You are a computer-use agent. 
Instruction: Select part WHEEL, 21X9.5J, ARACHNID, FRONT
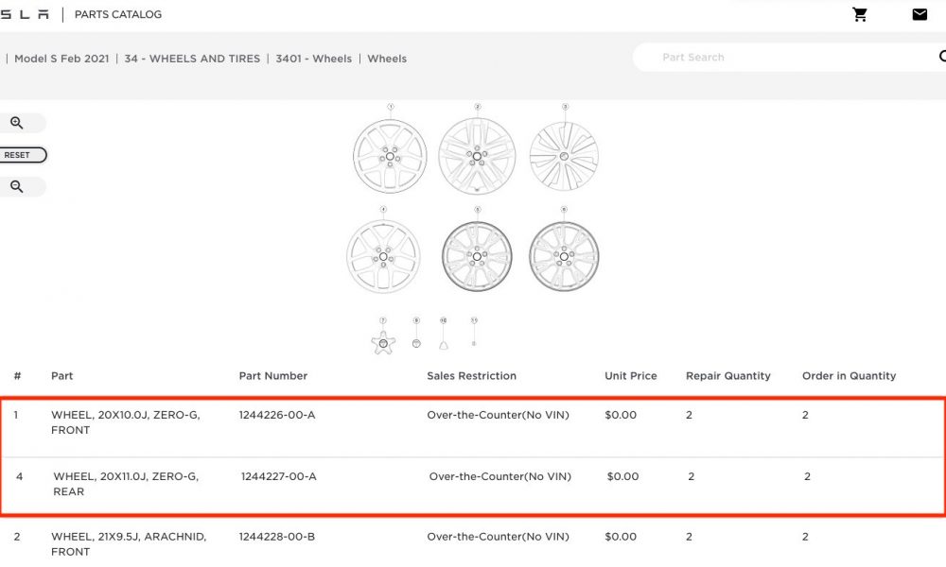[129, 544]
